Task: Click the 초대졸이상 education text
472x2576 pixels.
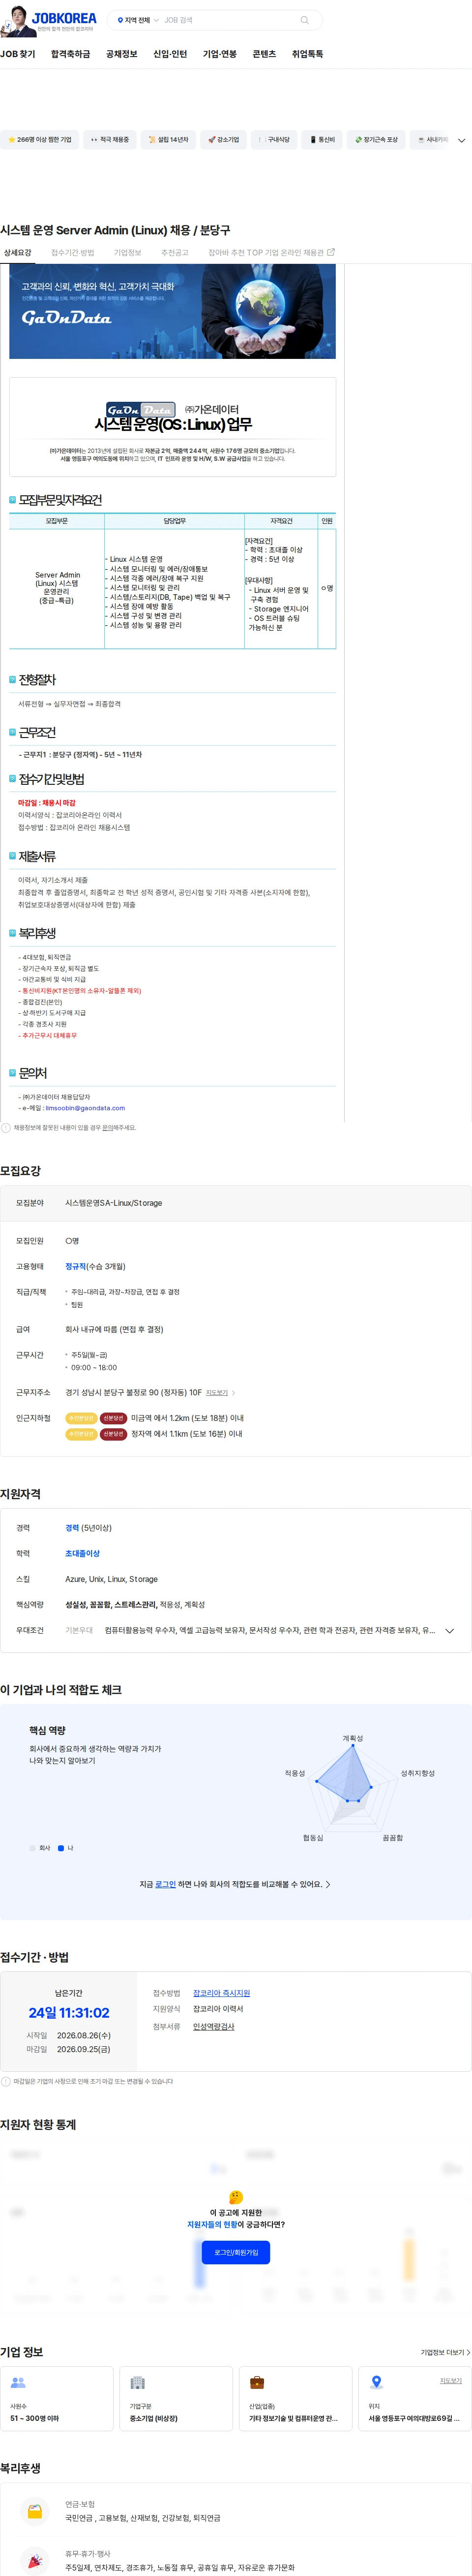Action: point(83,1554)
